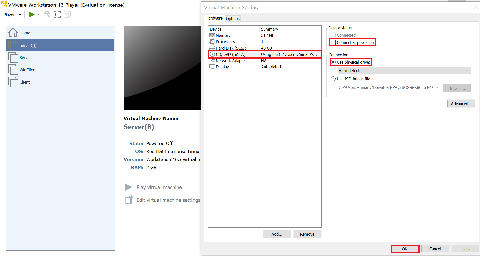Click the Enter full screen mode toolbar icon

click(x=57, y=15)
